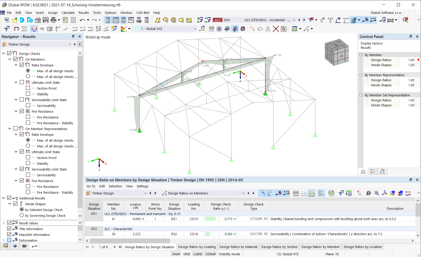
Task: Click the results table horizontal scrollbar
Action: pos(130,241)
